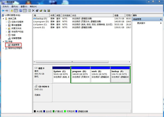
Task: Select 设备管理器 in the tree
Action: (16, 38)
